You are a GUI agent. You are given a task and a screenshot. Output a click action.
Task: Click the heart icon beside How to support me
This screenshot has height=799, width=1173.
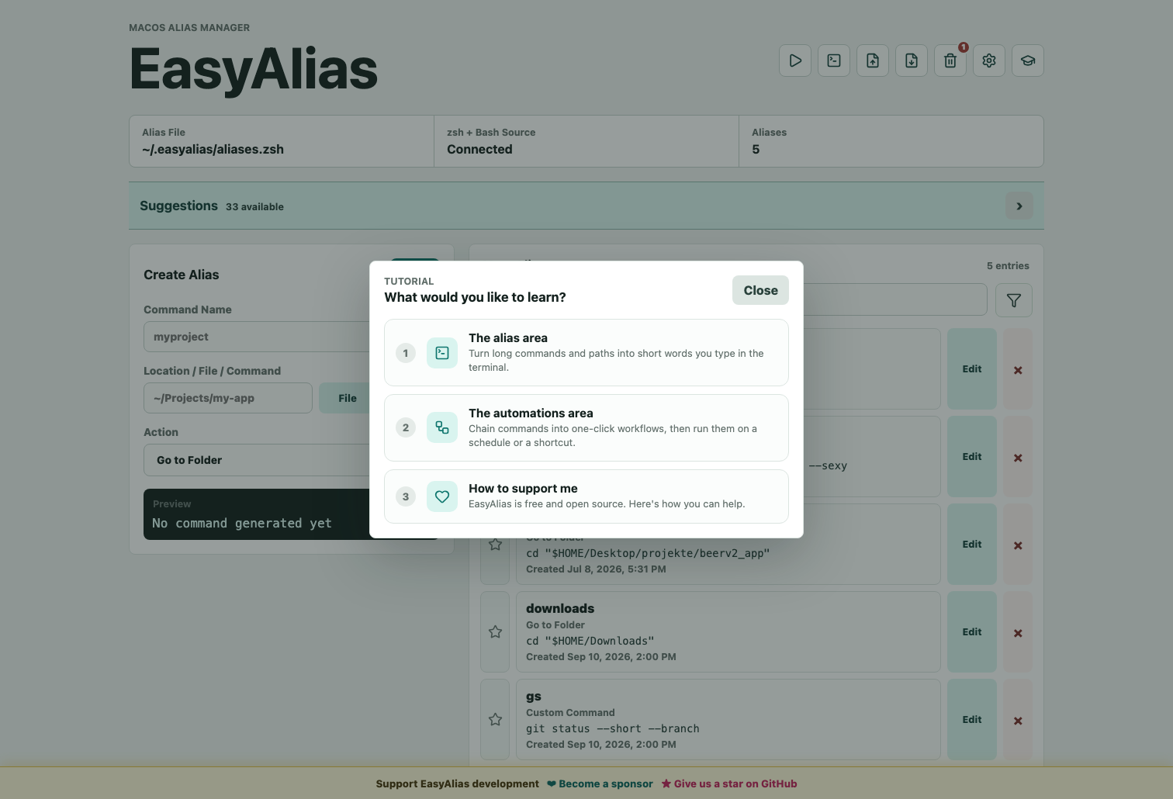(x=442, y=496)
